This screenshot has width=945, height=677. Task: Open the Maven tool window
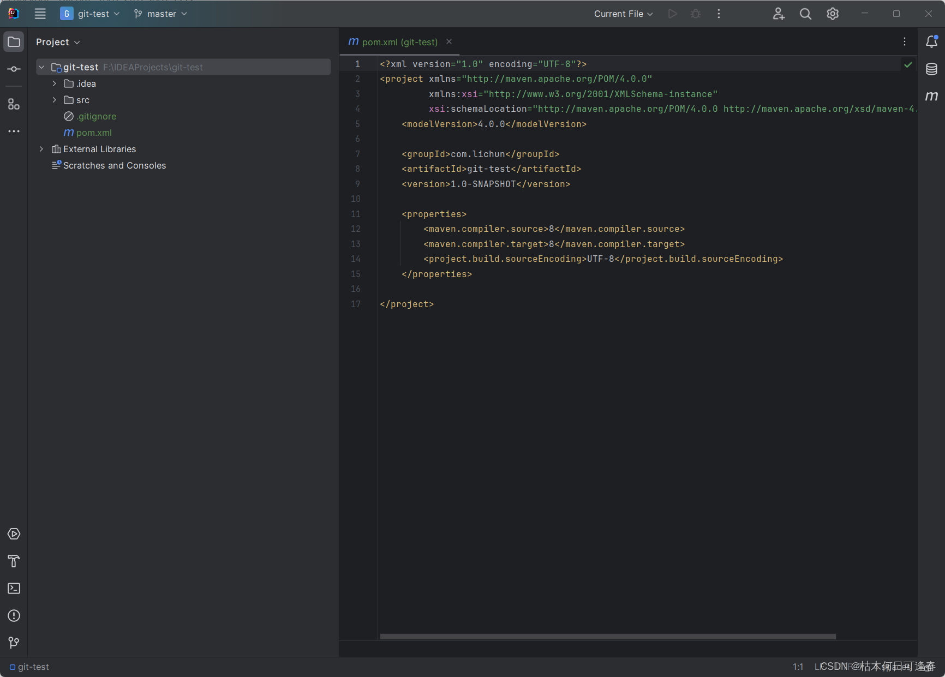(x=931, y=97)
